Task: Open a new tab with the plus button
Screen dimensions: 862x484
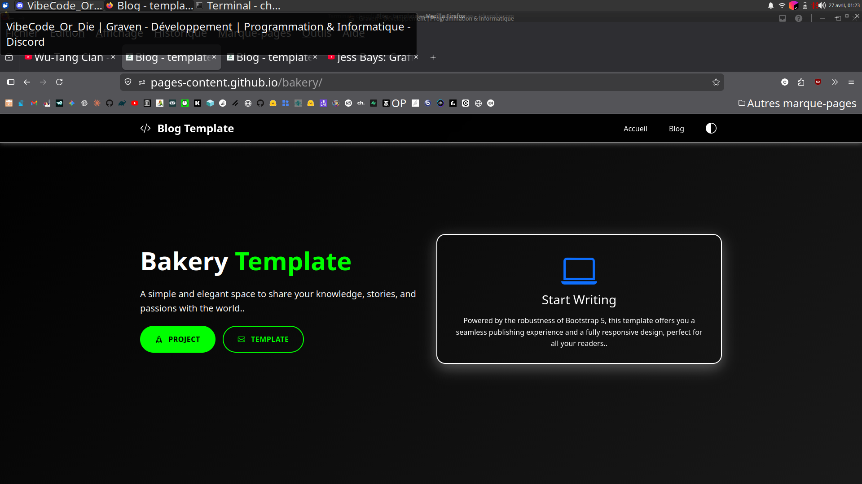Action: tap(433, 57)
